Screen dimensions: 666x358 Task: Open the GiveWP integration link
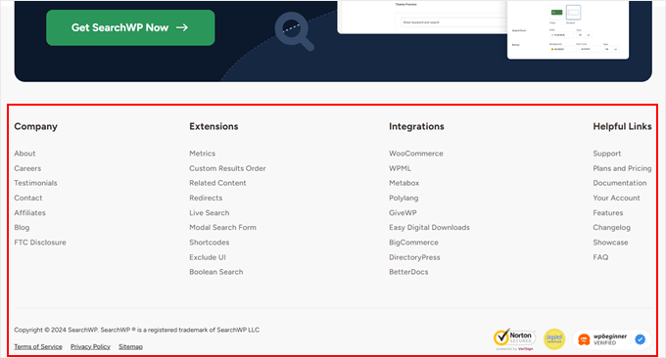pyautogui.click(x=403, y=213)
